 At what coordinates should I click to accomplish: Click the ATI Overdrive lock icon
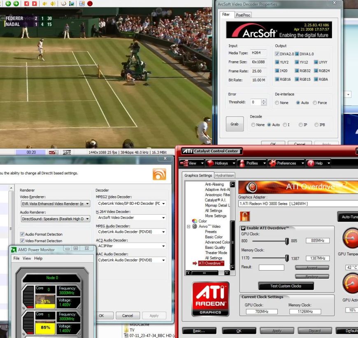tap(245, 216)
